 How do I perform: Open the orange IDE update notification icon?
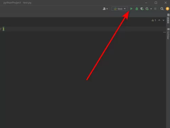[x=167, y=9]
